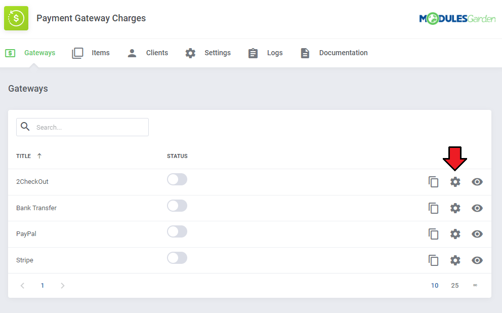Sort by TITLE using the arrow
The width and height of the screenshot is (502, 313).
pos(39,156)
